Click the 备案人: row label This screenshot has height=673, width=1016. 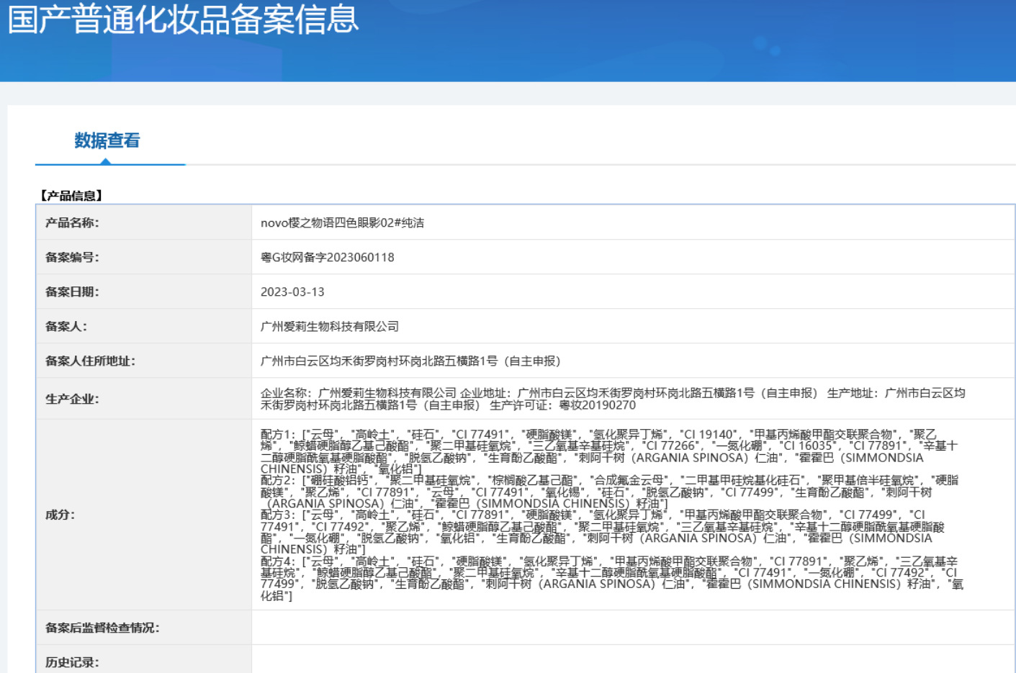pyautogui.click(x=66, y=327)
